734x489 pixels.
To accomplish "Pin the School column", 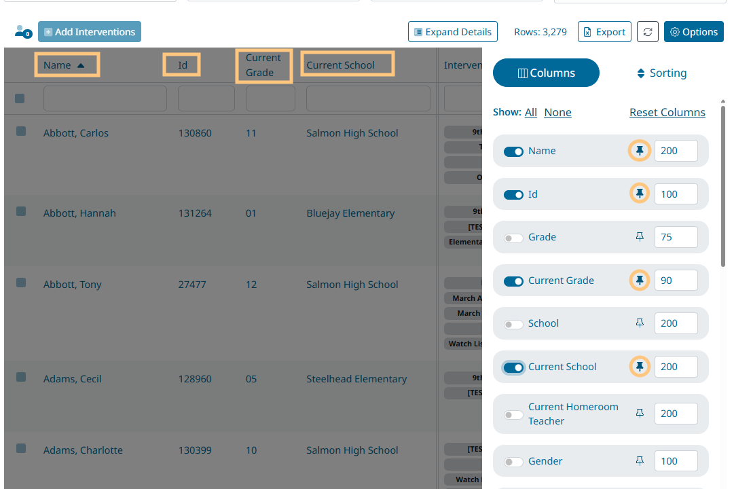I will [x=639, y=323].
